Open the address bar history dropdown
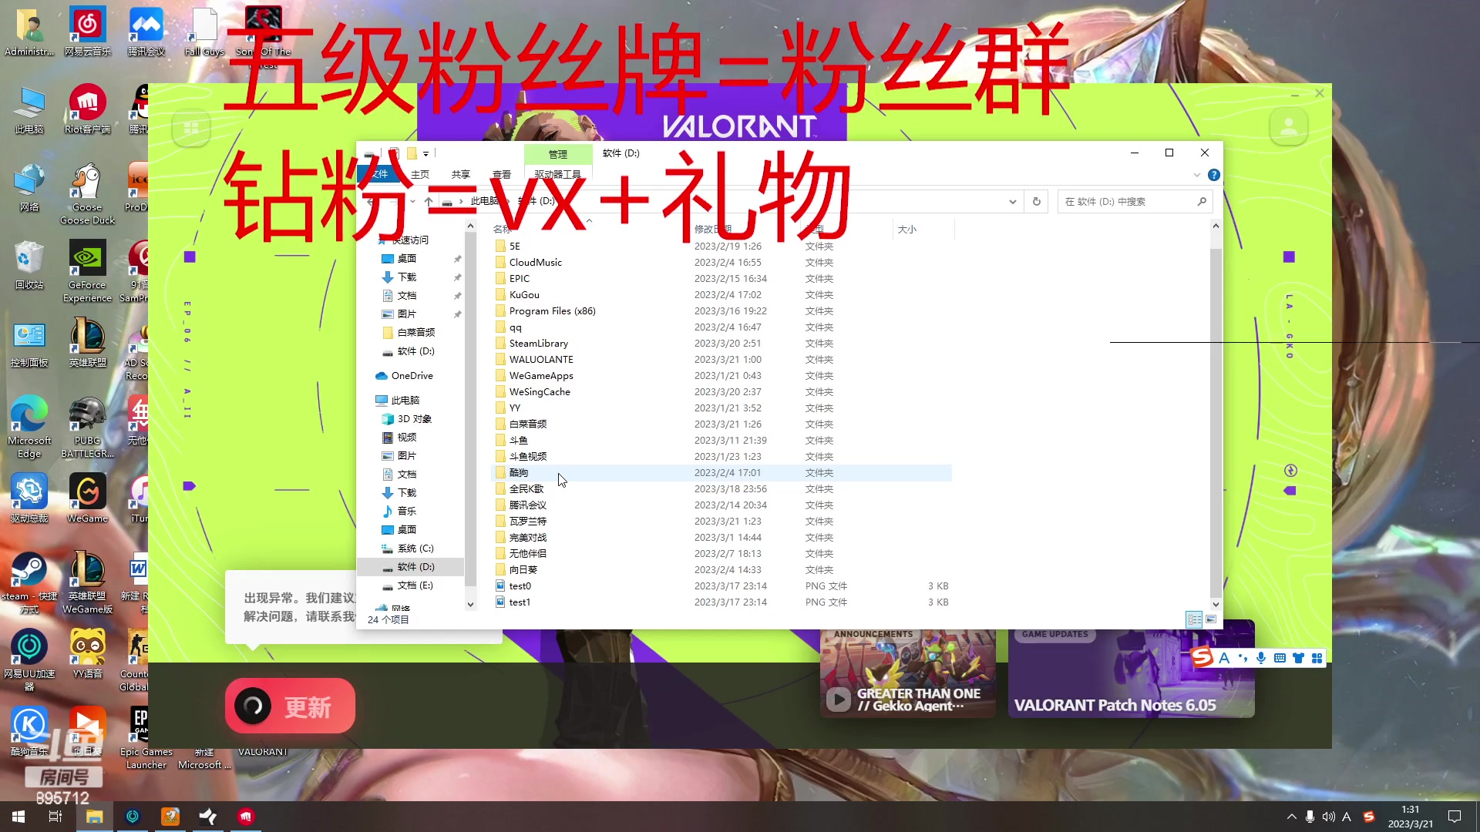The height and width of the screenshot is (832, 1480). pos(1013,201)
